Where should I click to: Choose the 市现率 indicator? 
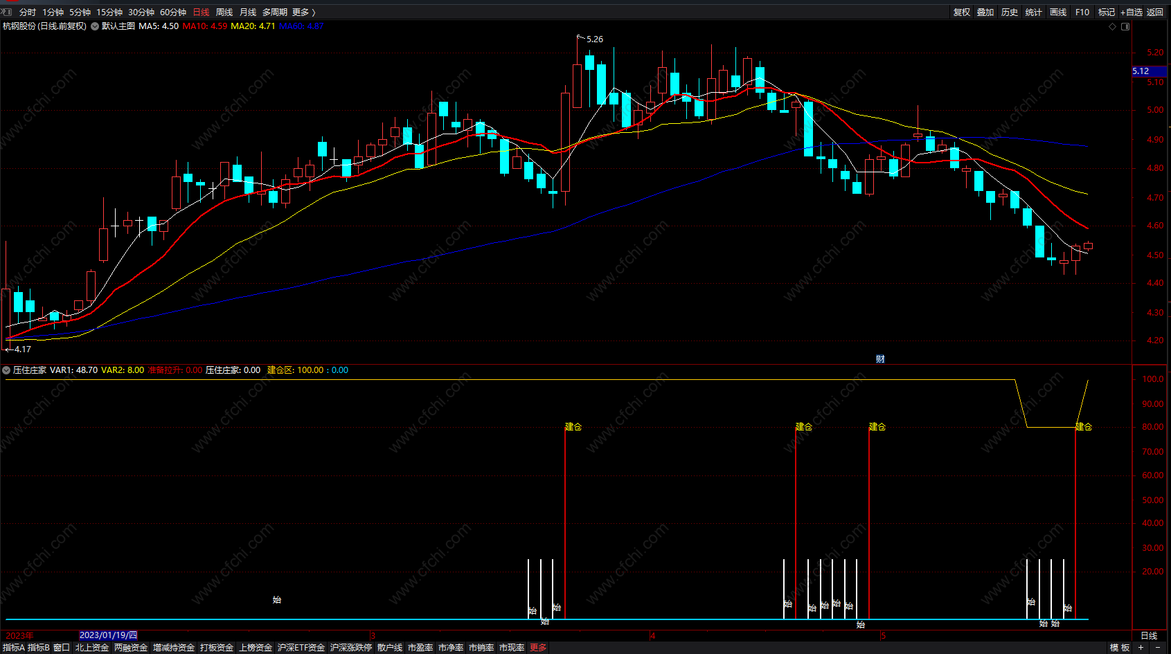(512, 648)
